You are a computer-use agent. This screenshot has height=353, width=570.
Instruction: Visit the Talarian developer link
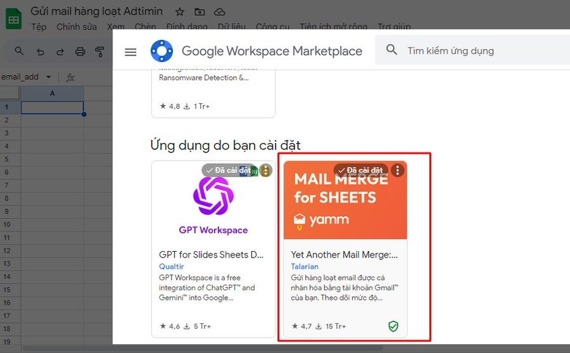(x=305, y=266)
